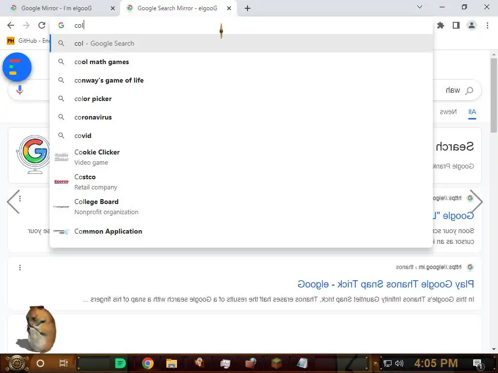Reload the current page
Viewport: 498px width, 373px height.
coord(42,25)
